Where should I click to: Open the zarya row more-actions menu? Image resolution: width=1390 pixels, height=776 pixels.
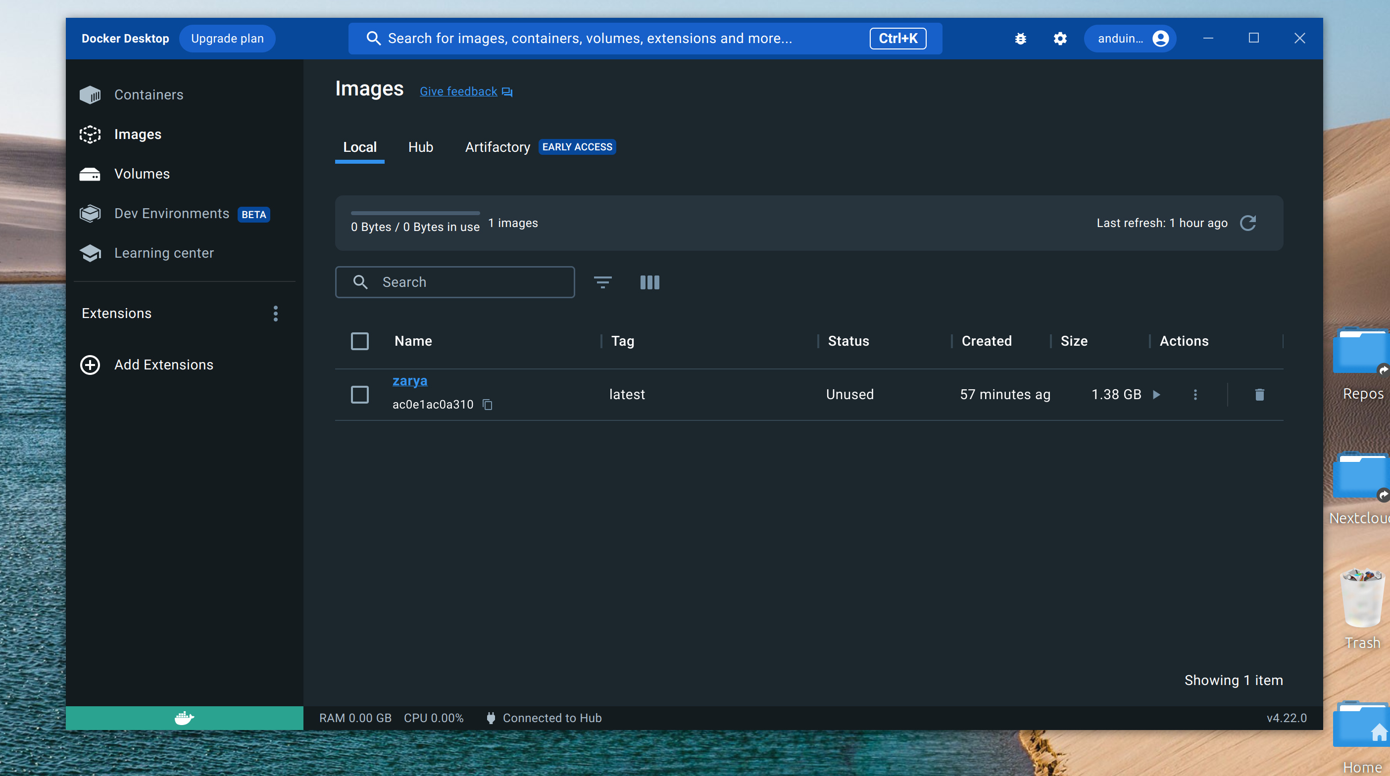tap(1194, 395)
